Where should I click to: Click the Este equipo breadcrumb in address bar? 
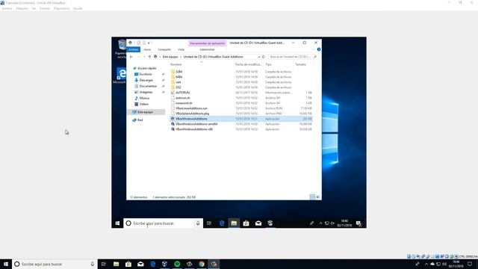(170, 57)
